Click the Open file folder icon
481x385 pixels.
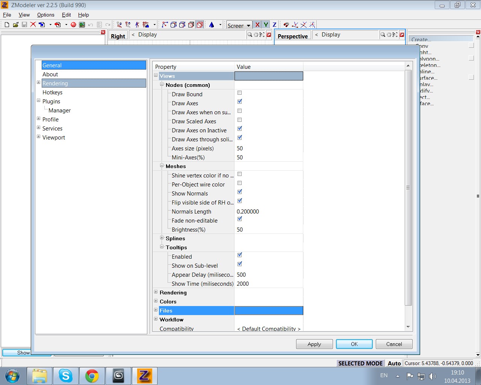[15, 24]
